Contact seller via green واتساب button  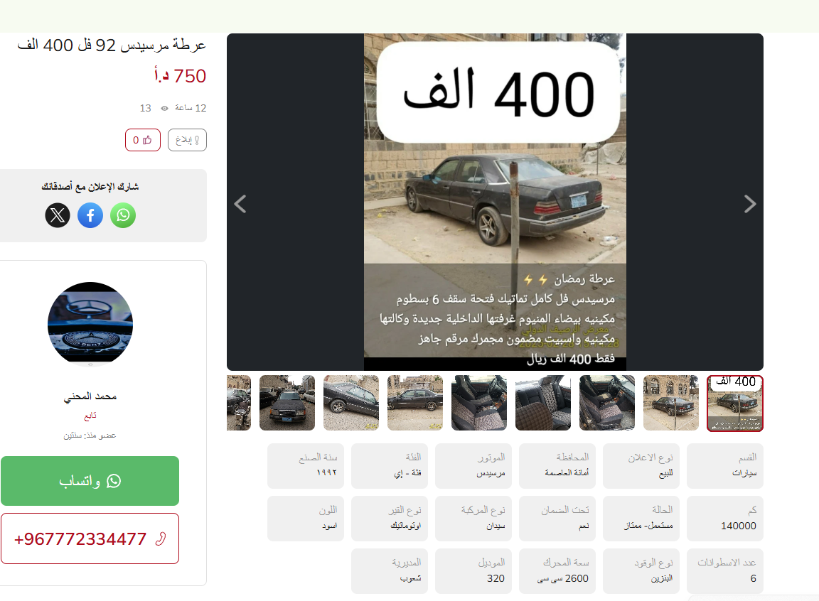[x=90, y=481]
